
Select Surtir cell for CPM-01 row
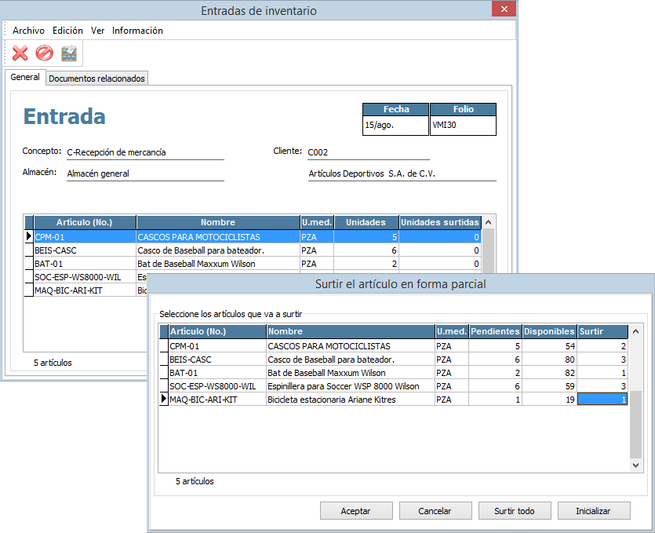(x=602, y=346)
